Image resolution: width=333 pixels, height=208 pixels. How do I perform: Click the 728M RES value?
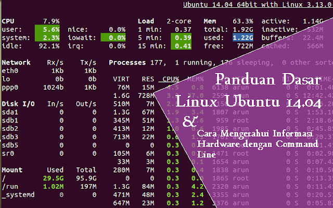point(146,96)
